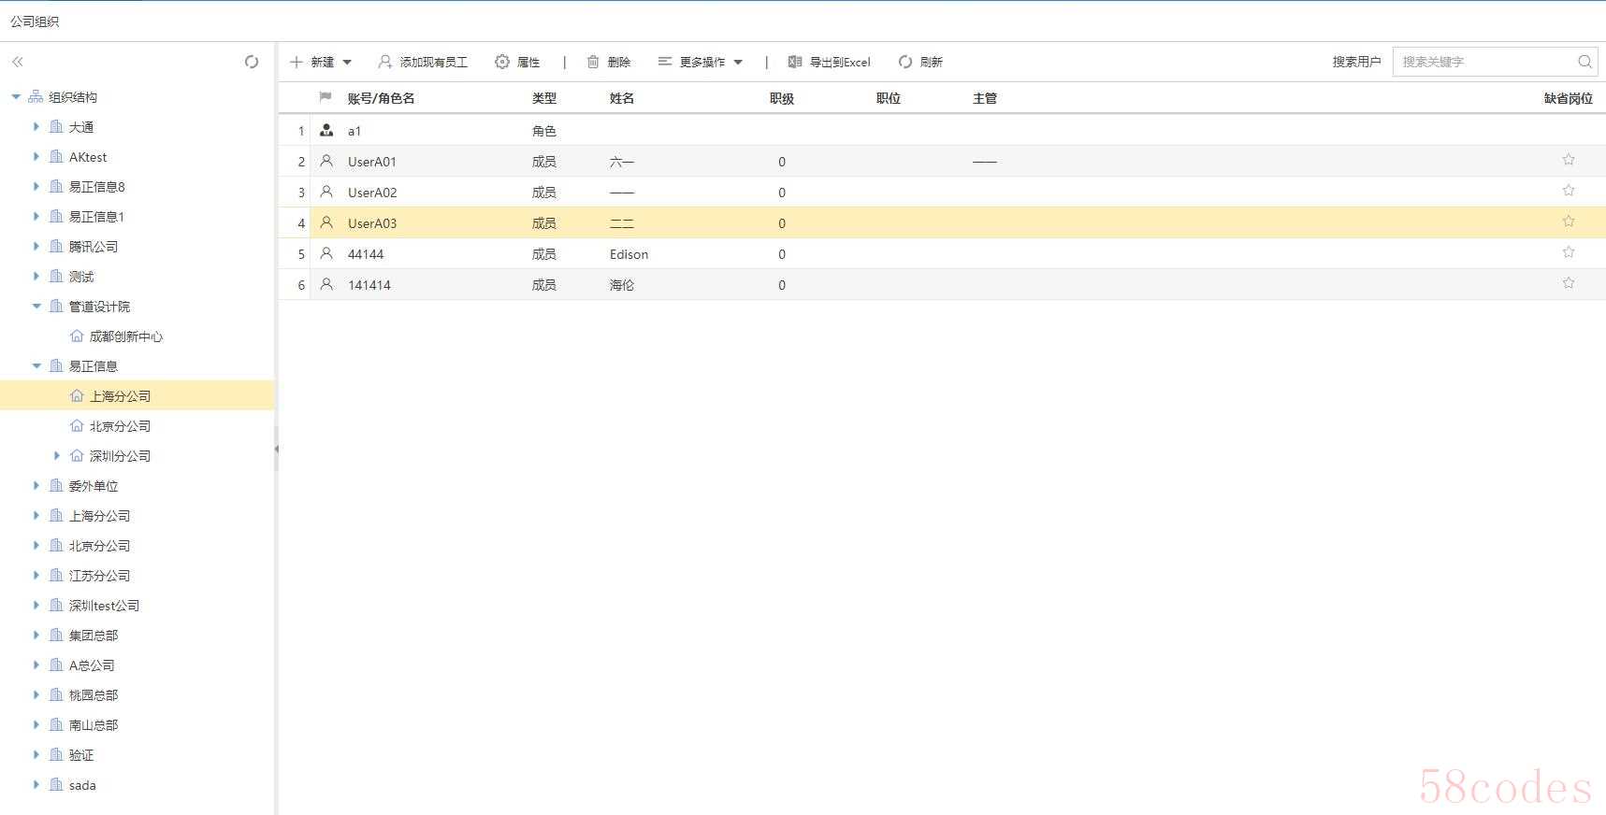Click row number 5 in the table

click(x=301, y=254)
